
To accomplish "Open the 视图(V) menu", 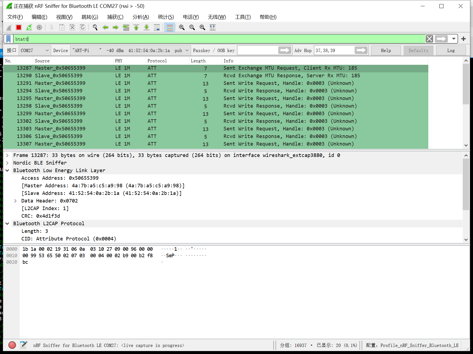I will pyautogui.click(x=64, y=17).
